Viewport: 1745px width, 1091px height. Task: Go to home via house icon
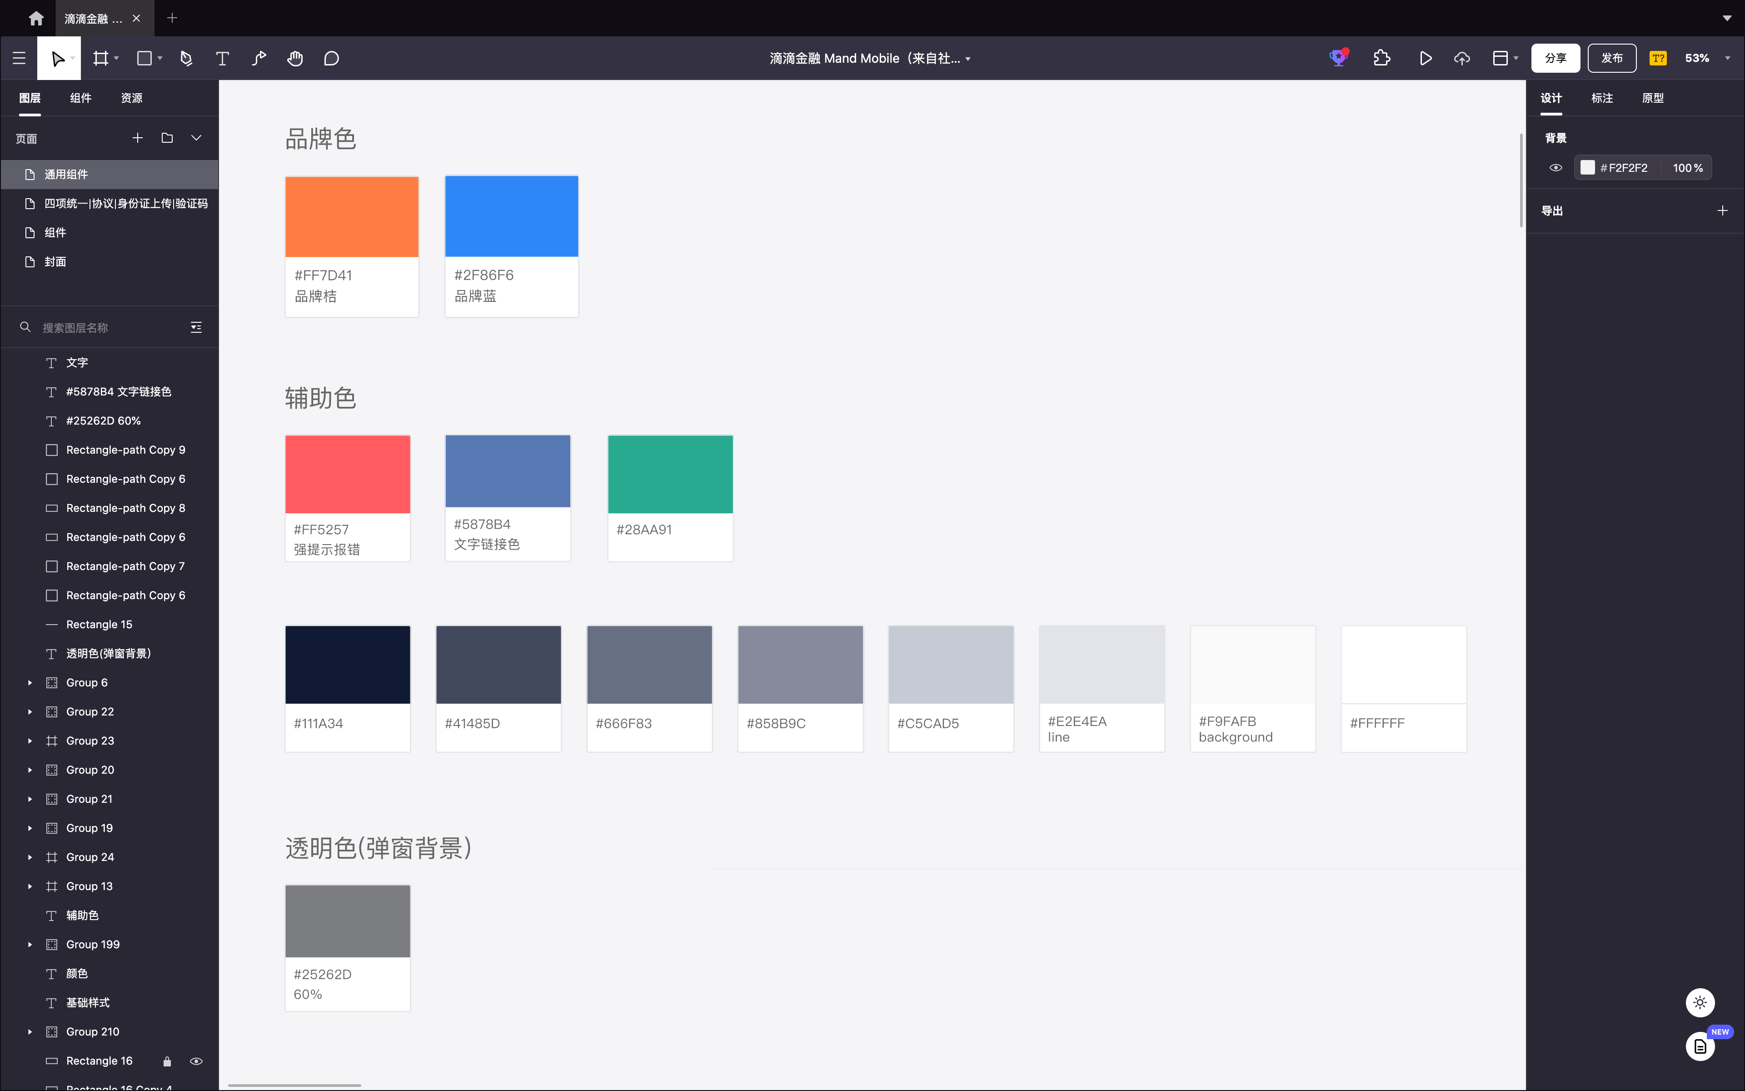[x=36, y=18]
